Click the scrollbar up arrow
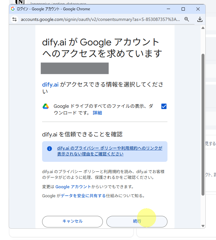Screen dimensions: 216x240 203,28
